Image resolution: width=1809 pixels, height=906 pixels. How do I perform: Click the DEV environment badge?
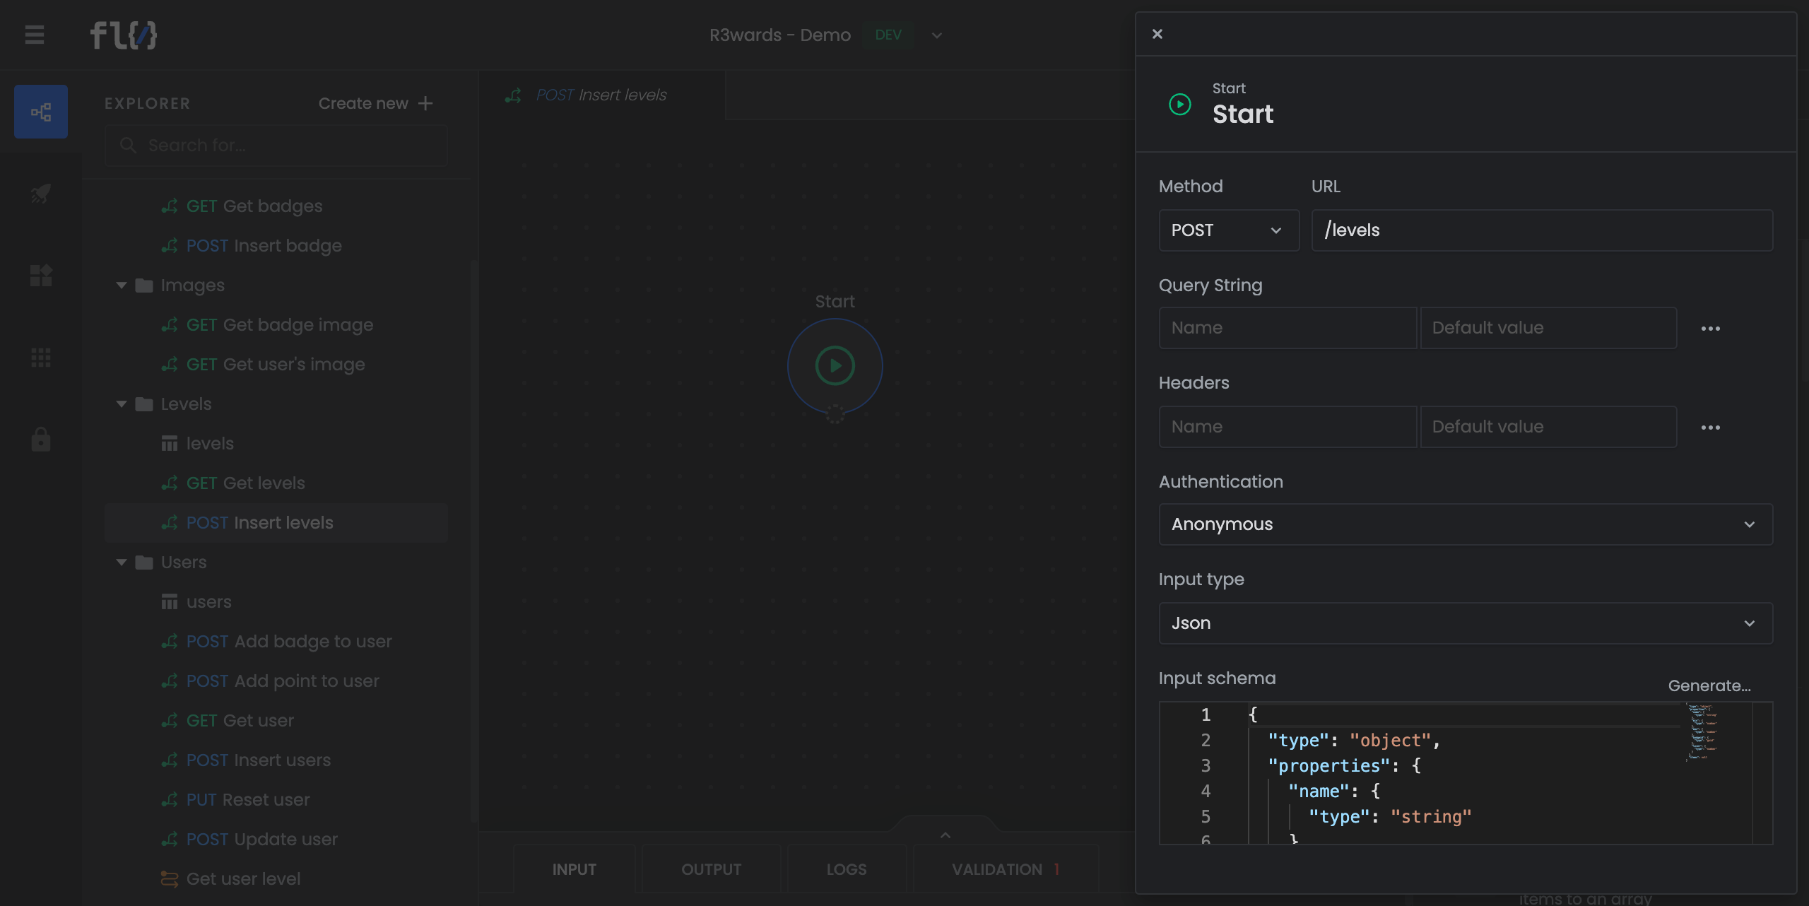pyautogui.click(x=888, y=35)
